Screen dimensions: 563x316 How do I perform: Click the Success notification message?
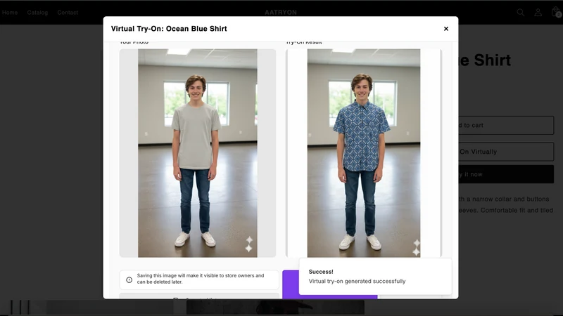pos(375,277)
